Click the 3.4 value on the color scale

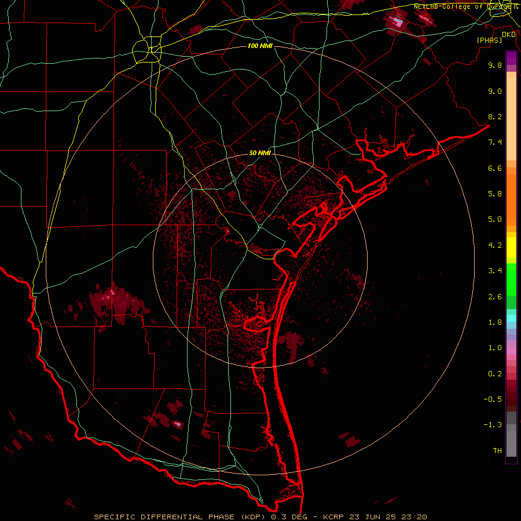[x=495, y=271]
